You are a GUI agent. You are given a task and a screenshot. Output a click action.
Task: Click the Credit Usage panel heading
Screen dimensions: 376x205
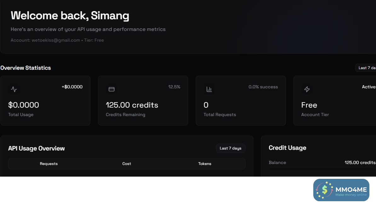[x=287, y=148]
